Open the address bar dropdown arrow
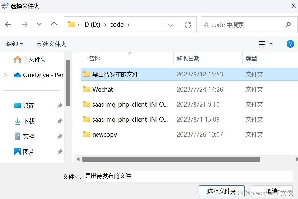298x199 pixels. [170, 25]
